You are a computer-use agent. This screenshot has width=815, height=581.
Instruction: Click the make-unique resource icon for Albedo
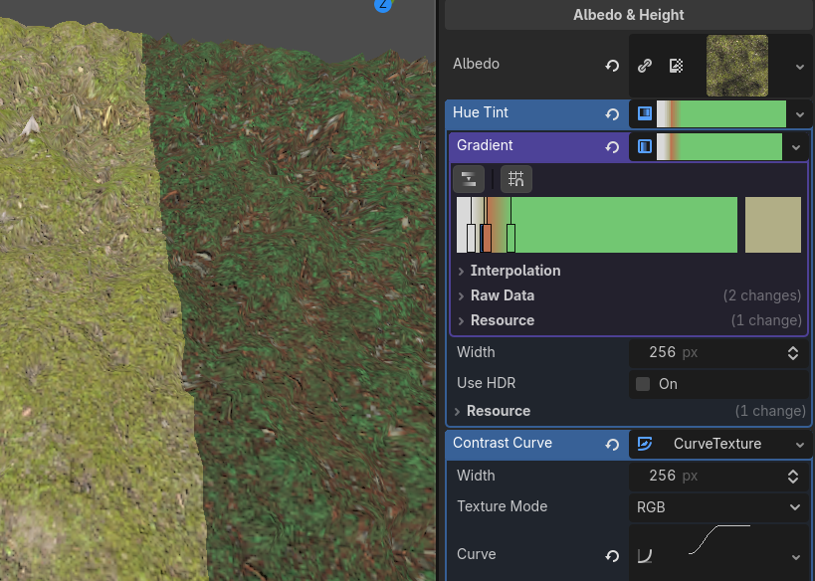click(x=678, y=65)
